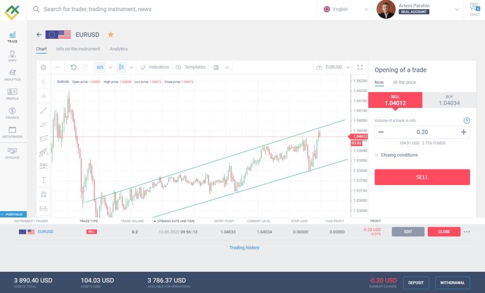Open the Trading history link
This screenshot has width=485, height=293.
pos(244,247)
